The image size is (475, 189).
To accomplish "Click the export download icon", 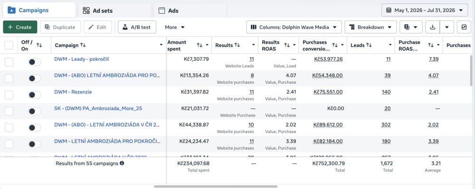I will point(433,27).
